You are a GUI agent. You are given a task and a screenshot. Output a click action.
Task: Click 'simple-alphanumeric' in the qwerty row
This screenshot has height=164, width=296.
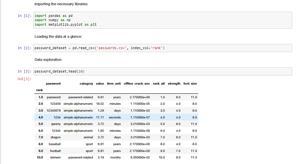78,124
